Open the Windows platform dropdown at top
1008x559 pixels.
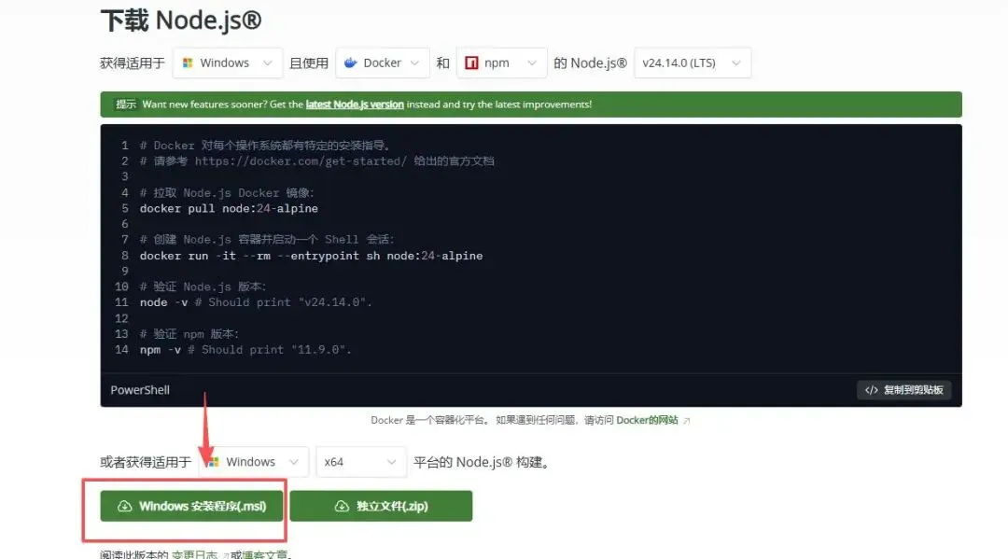228,63
